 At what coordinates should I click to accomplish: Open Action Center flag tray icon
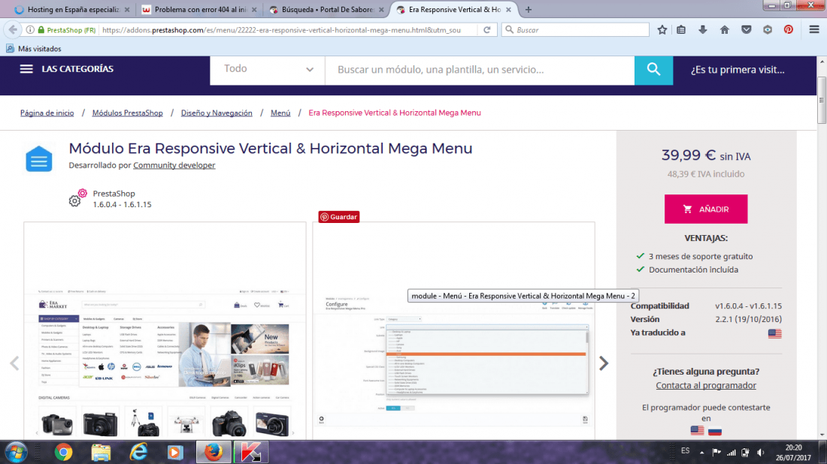point(716,452)
